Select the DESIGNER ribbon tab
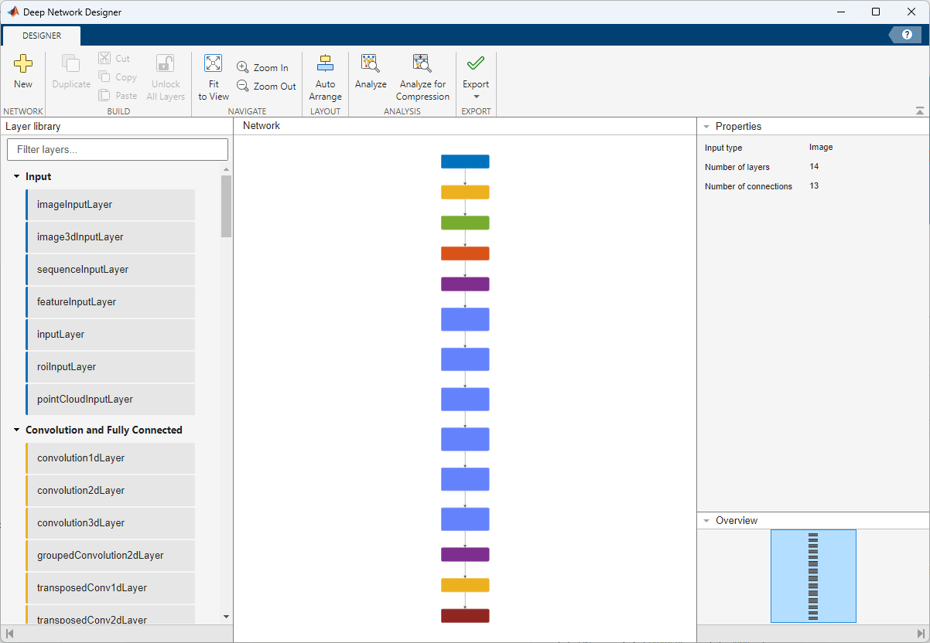 coord(42,36)
